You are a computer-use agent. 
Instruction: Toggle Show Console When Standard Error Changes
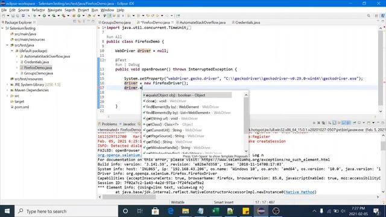[349, 123]
